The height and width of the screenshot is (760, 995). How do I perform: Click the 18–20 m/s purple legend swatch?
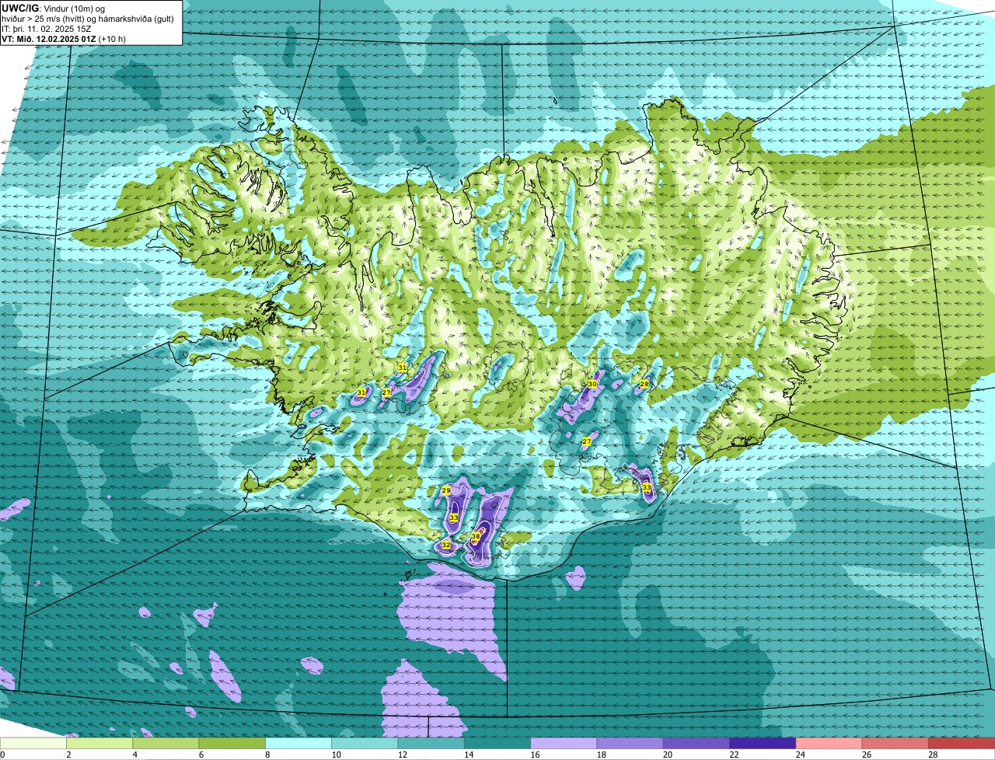[630, 744]
